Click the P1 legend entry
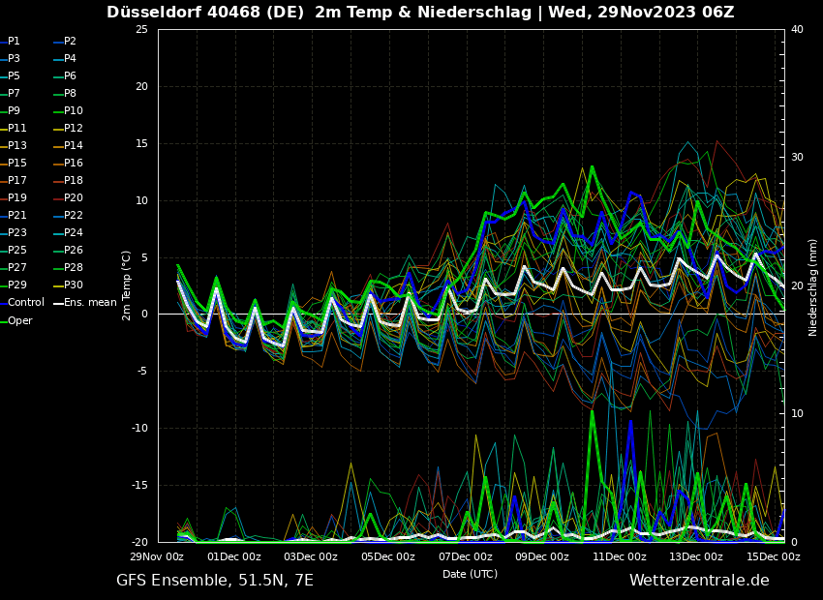Screen dimensions: 823x600 14,42
